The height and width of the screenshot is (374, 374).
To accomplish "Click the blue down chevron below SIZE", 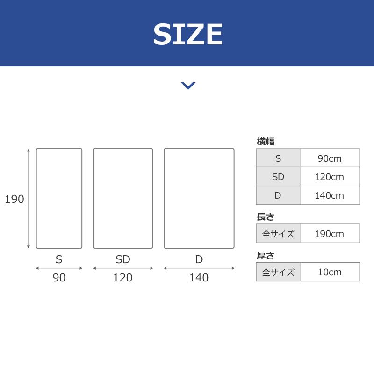I will tap(188, 85).
